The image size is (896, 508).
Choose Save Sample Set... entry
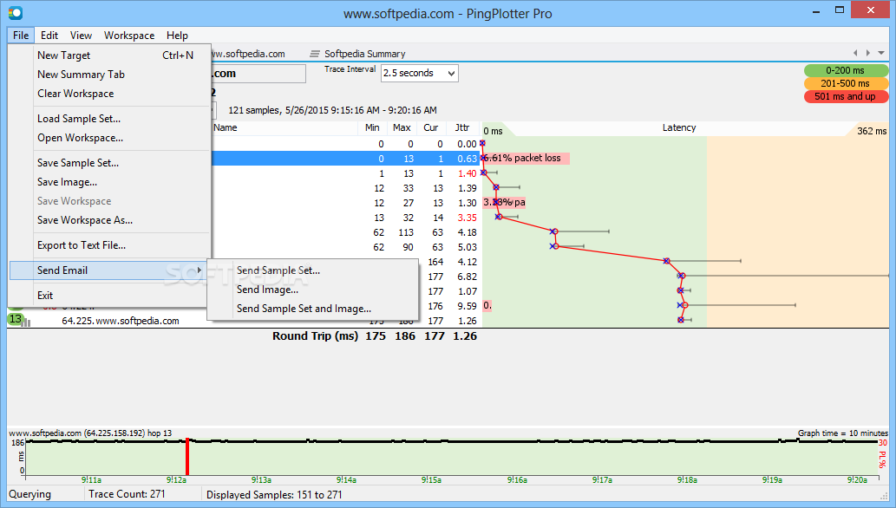108,163
